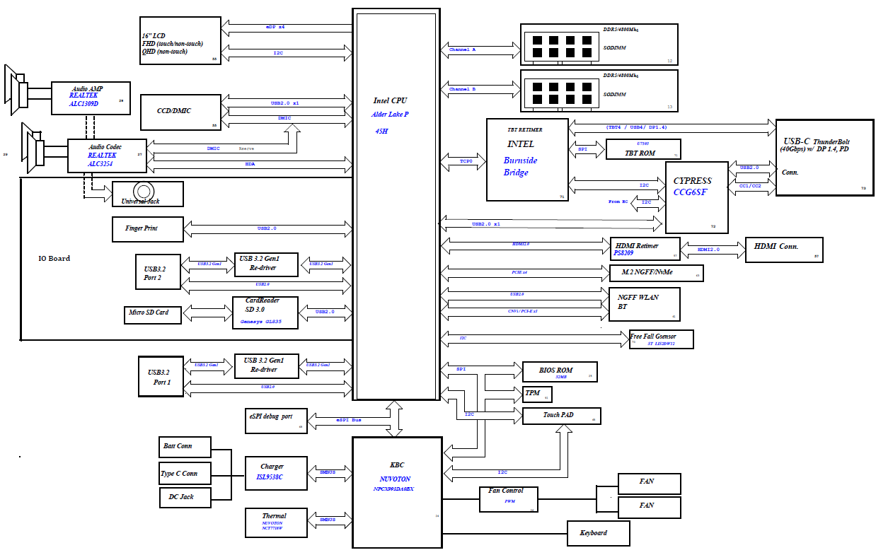Select the Fan Control PWM block

[508, 499]
